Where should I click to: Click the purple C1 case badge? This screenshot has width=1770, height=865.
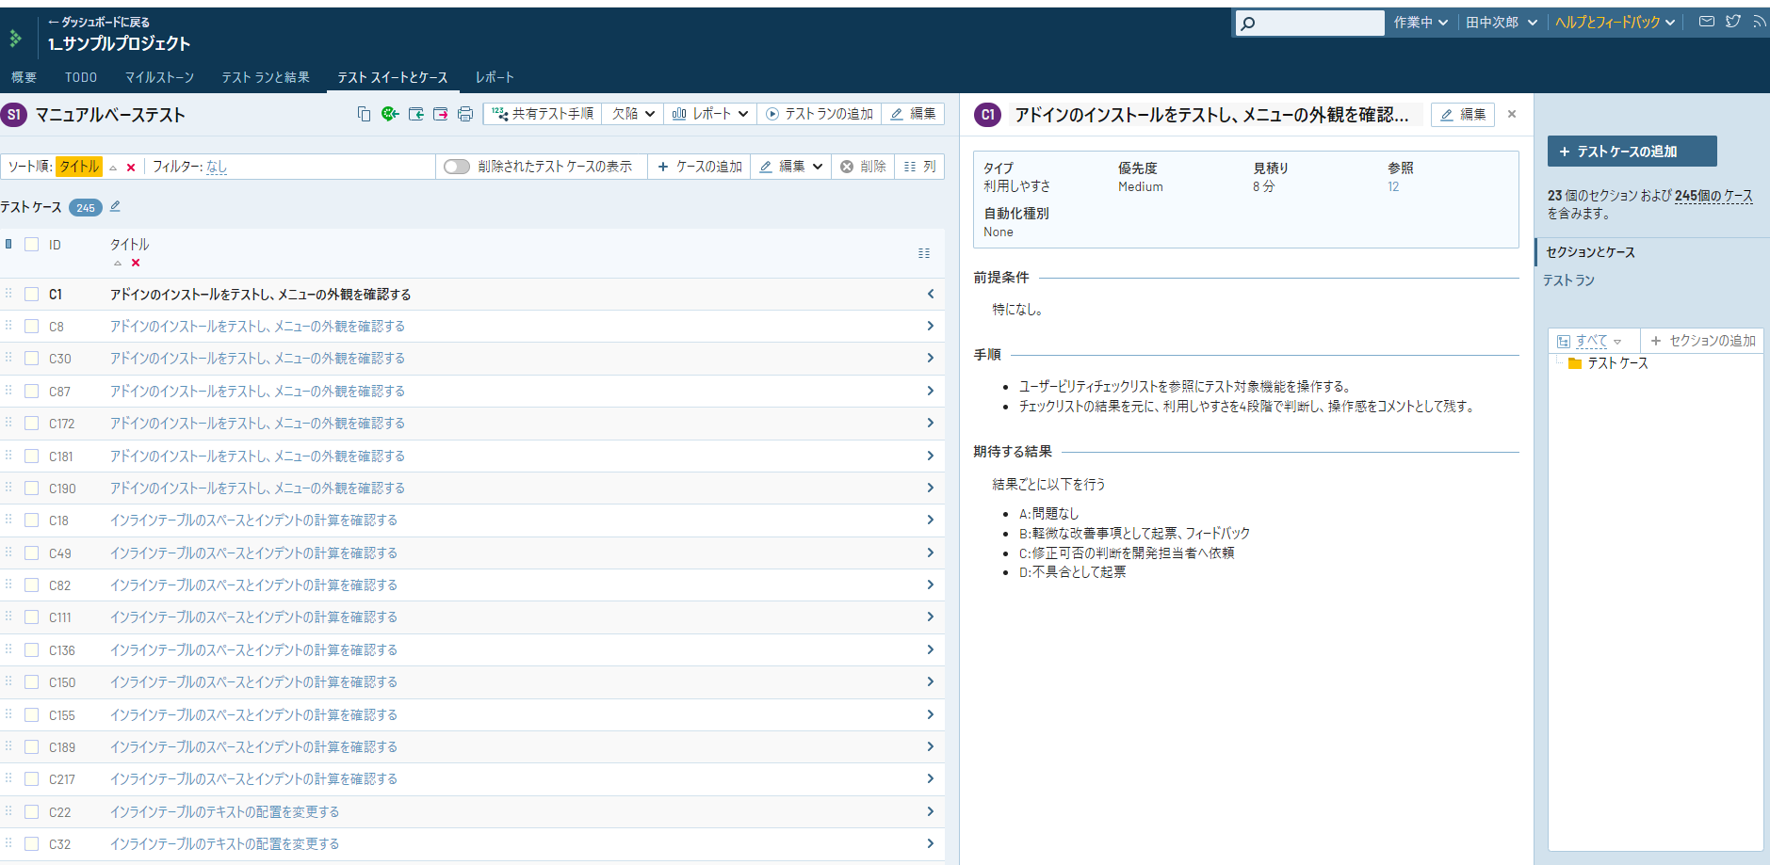click(x=987, y=115)
